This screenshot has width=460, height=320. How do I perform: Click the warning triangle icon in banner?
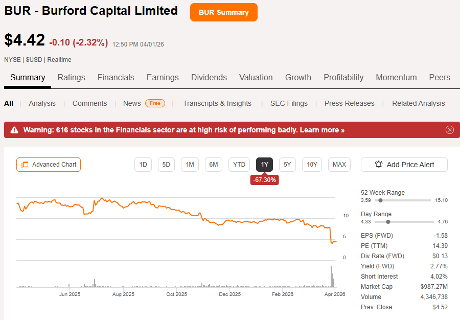pos(14,130)
